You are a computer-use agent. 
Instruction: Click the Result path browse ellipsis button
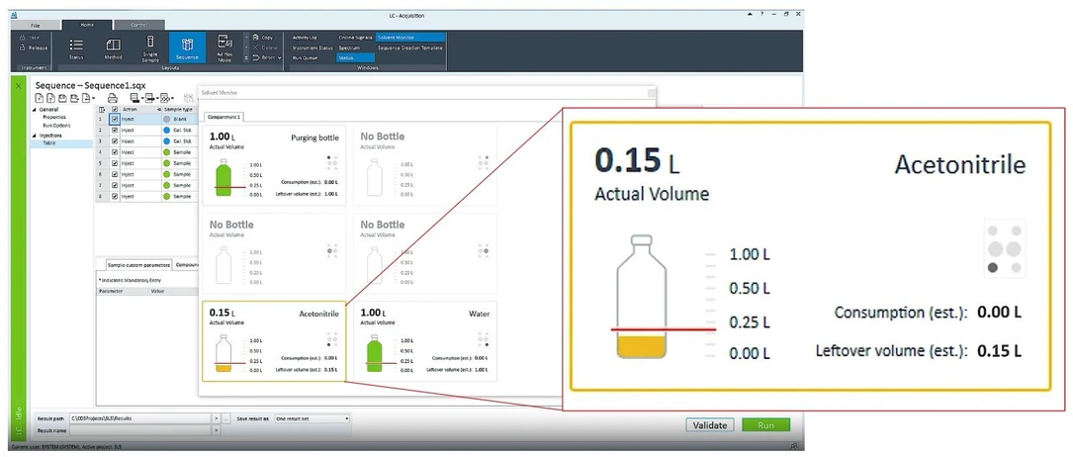click(x=225, y=418)
